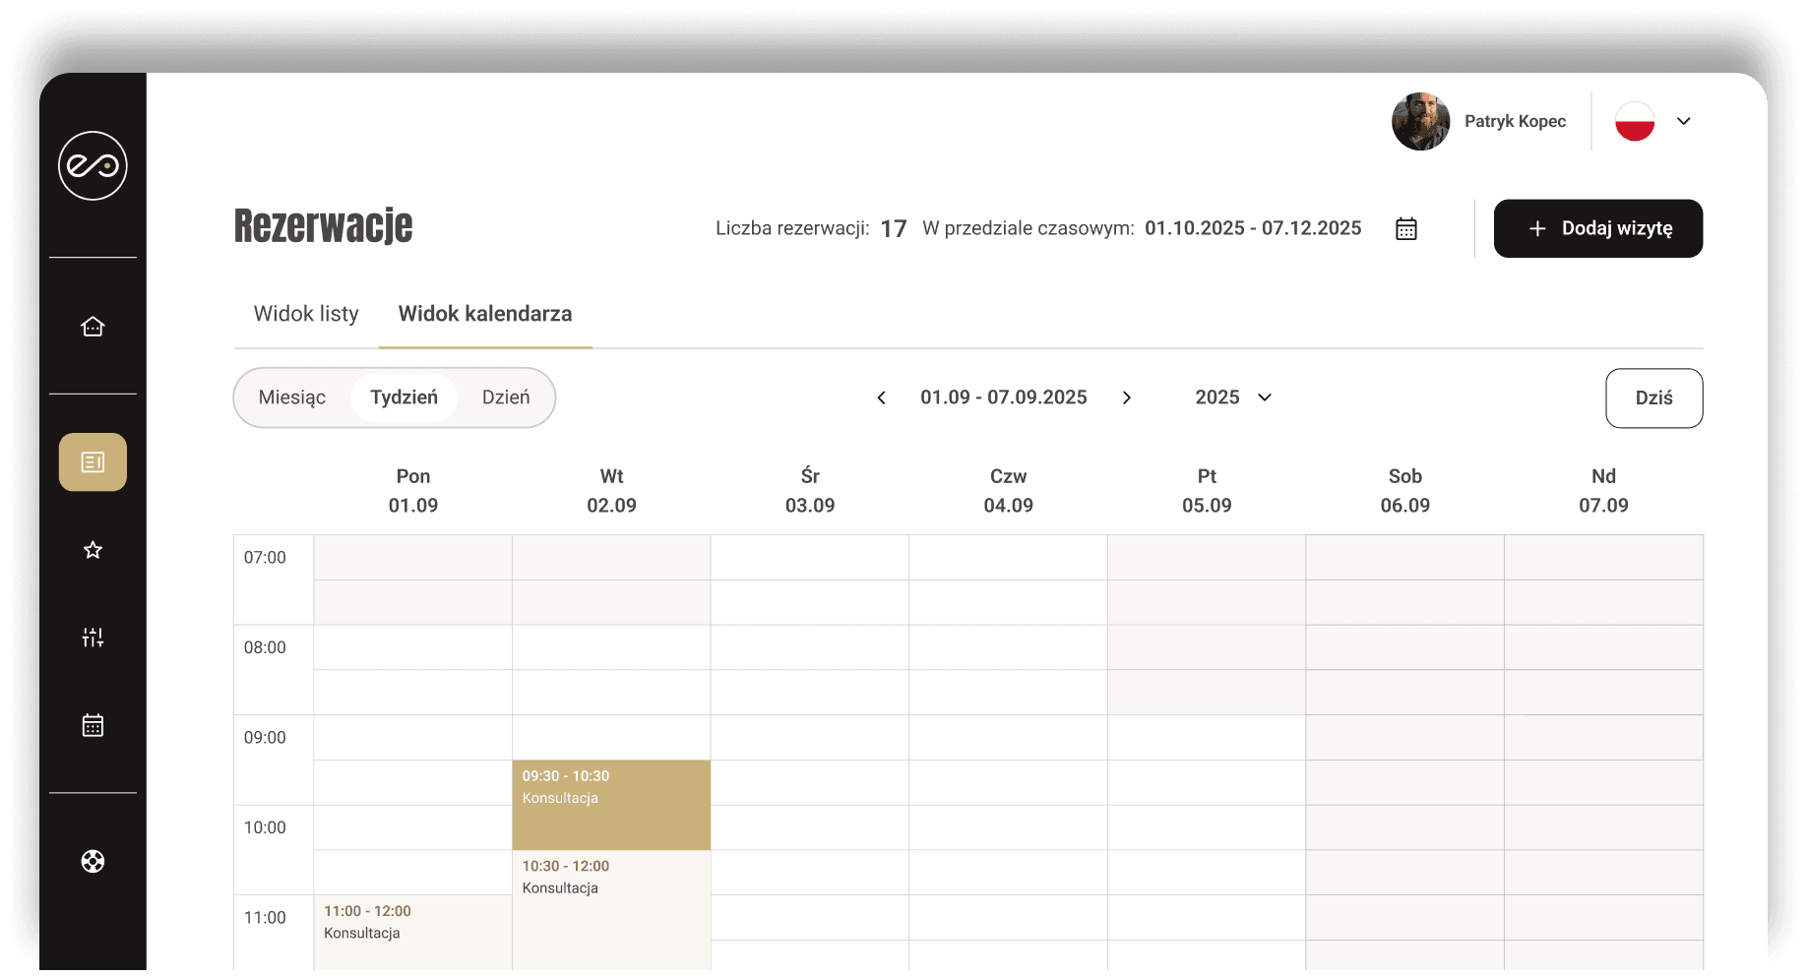Image resolution: width=1807 pixels, height=976 pixels.
Task: Go to next week with right chevron
Action: coord(1127,397)
